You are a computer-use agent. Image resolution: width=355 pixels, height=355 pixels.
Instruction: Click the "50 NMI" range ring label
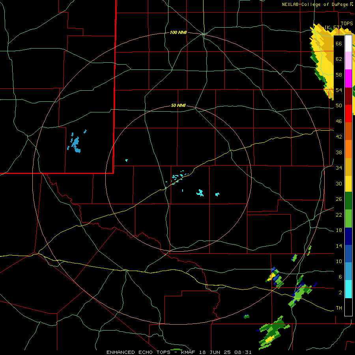(x=178, y=105)
